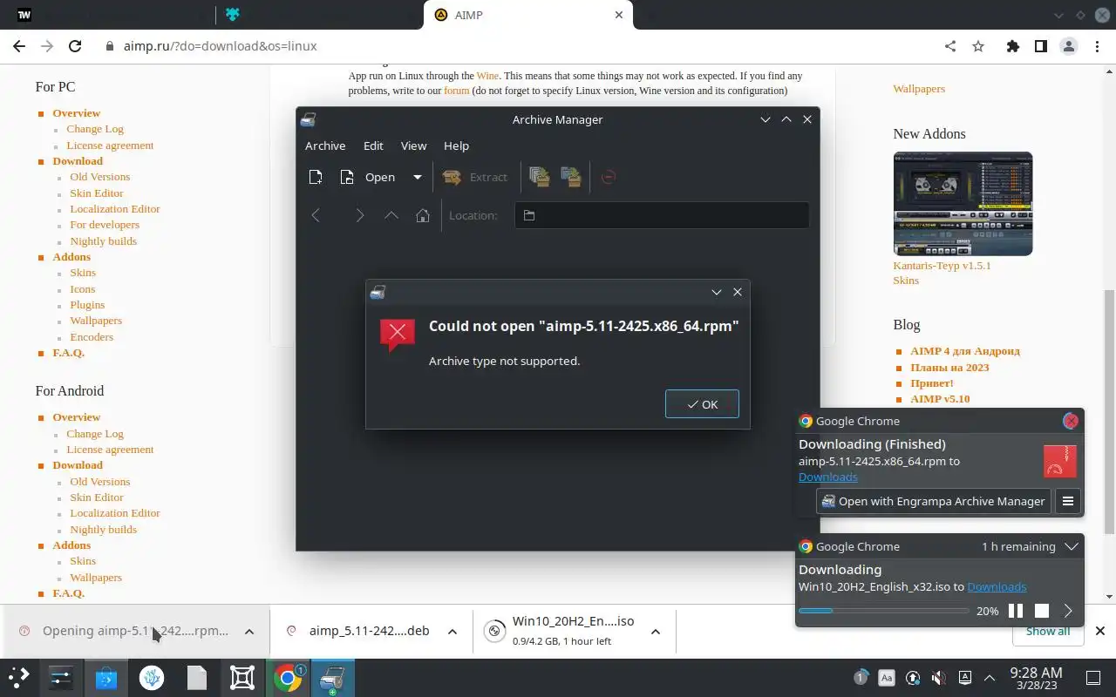Click the Archive Manager icon in taskbar
Image resolution: width=1116 pixels, height=697 pixels.
332,678
